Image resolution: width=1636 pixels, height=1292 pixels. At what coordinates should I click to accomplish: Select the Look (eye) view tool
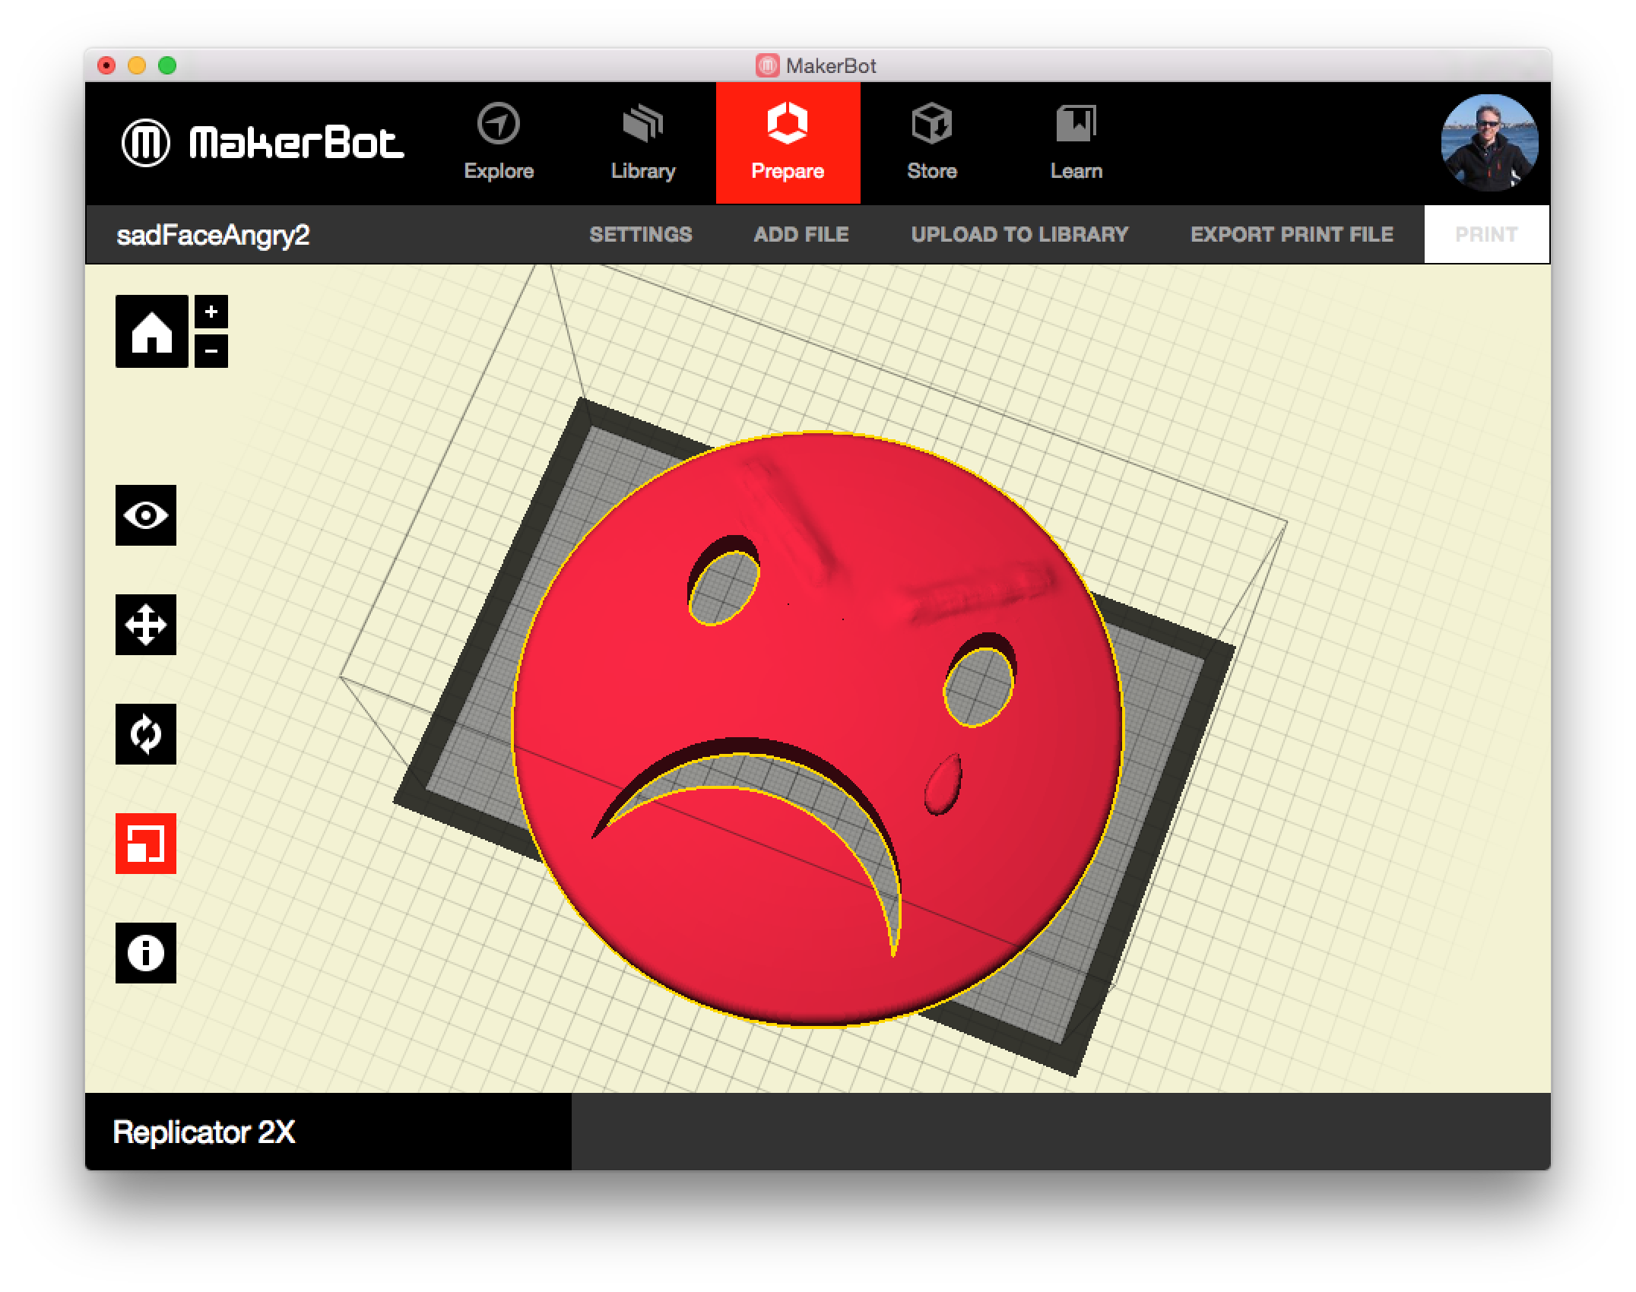pyautogui.click(x=146, y=515)
